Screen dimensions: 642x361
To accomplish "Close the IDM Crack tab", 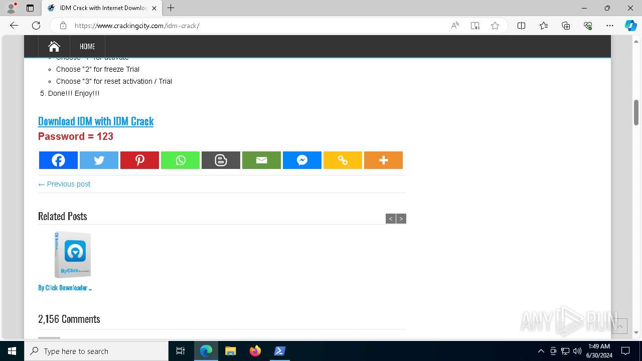I will [154, 8].
